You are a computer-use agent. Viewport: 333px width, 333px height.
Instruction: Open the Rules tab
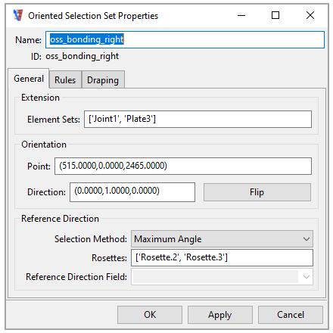pos(65,80)
